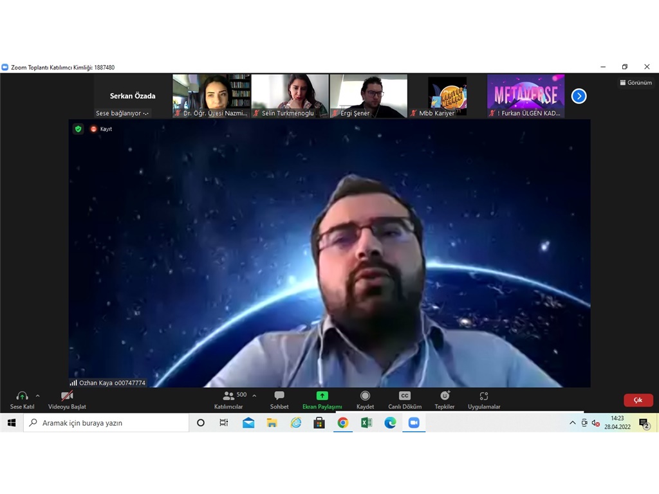659x494 pixels.
Task: Start Ekran Paylaşımı screen share
Action: pos(322,400)
